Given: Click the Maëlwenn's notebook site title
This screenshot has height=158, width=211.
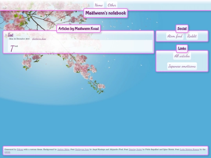Looking at the screenshot, I should [x=105, y=13].
